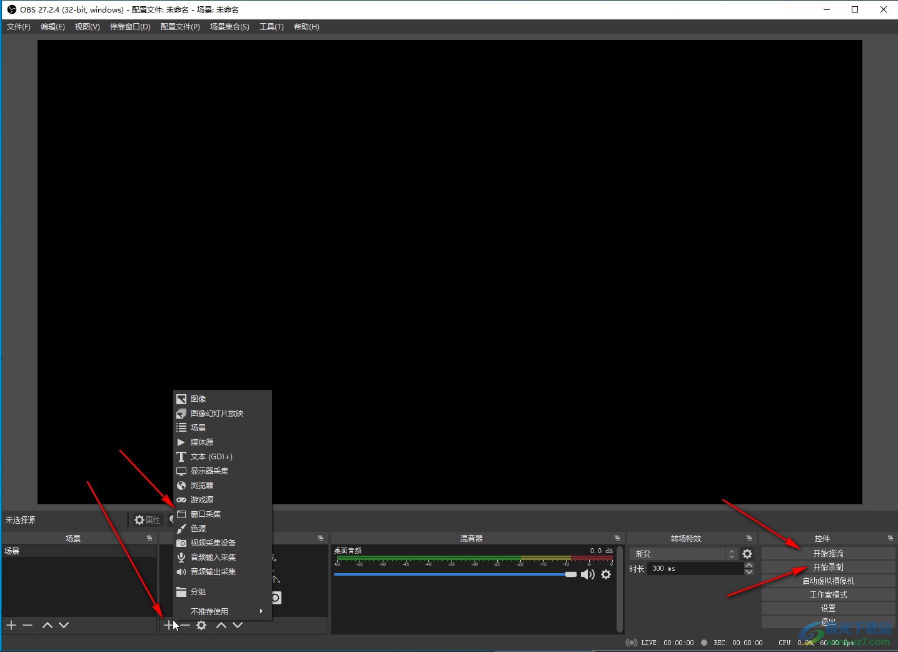898x652 pixels.
Task: Click 工作室模式 studio mode button
Action: [828, 594]
